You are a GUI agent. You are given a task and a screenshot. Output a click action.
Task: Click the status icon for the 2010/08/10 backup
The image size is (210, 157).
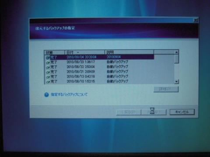[48, 82]
